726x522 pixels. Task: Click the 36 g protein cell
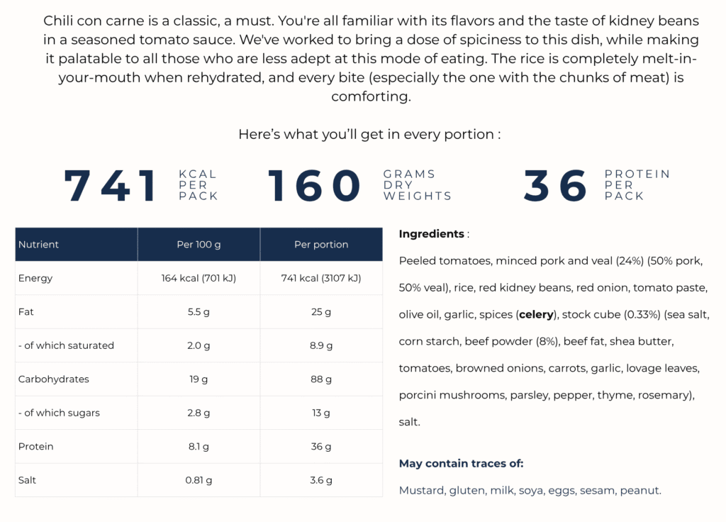(x=321, y=447)
